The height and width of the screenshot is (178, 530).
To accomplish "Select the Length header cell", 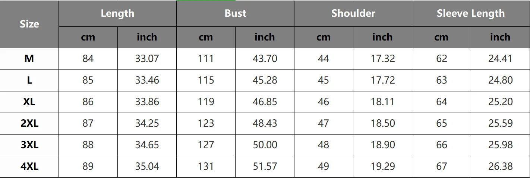I will pyautogui.click(x=117, y=13).
